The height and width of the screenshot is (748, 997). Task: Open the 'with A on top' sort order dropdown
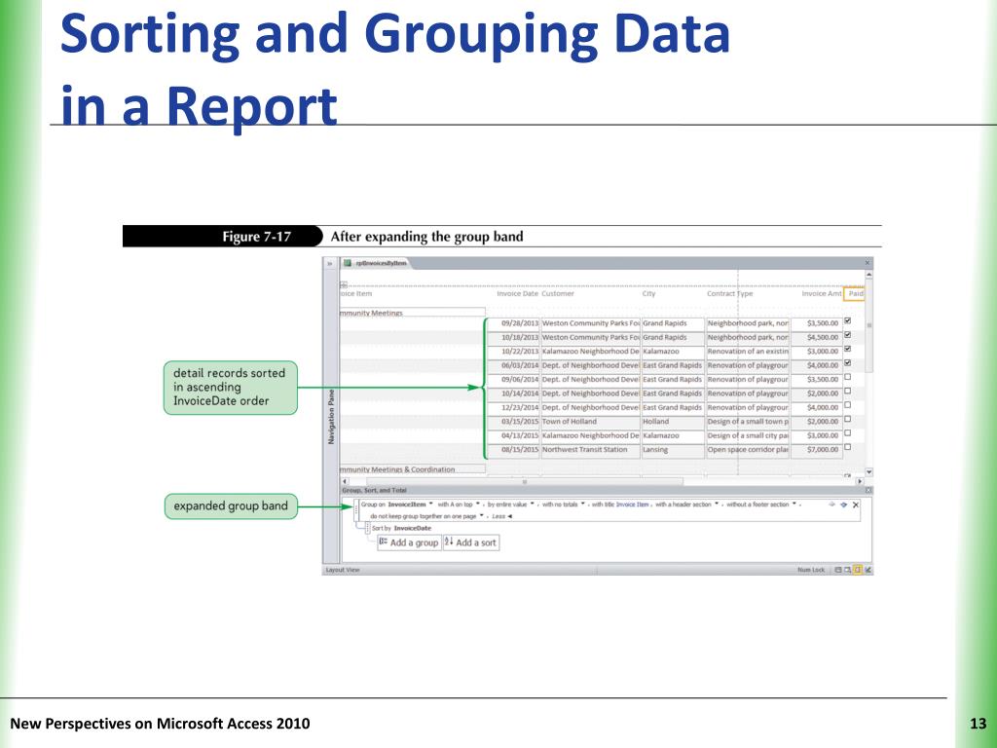click(478, 505)
